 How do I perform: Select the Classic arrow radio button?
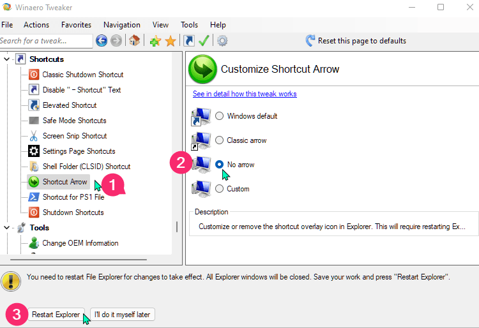[x=219, y=140]
